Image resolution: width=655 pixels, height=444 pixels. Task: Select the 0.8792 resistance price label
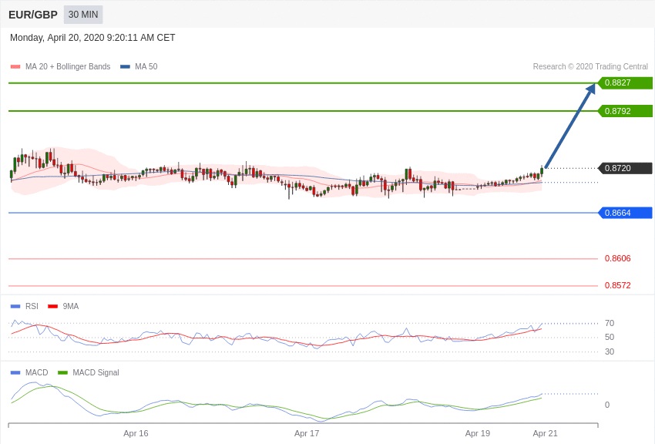coord(626,111)
